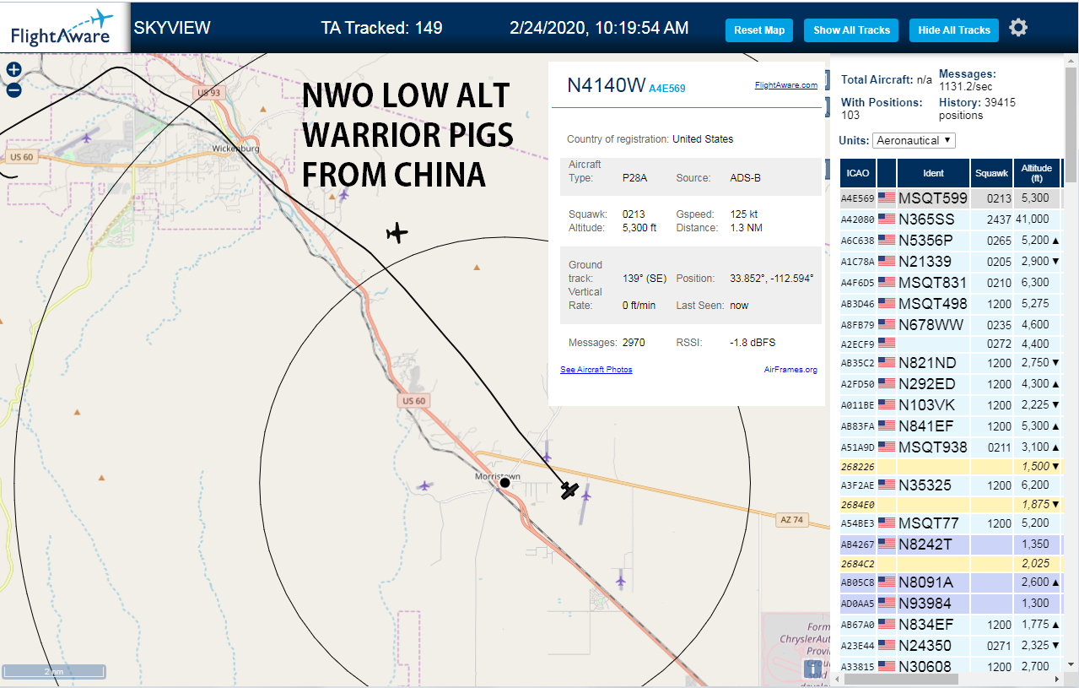The height and width of the screenshot is (688, 1079).
Task: Select the N5356P ident in aircraft list
Action: point(925,241)
